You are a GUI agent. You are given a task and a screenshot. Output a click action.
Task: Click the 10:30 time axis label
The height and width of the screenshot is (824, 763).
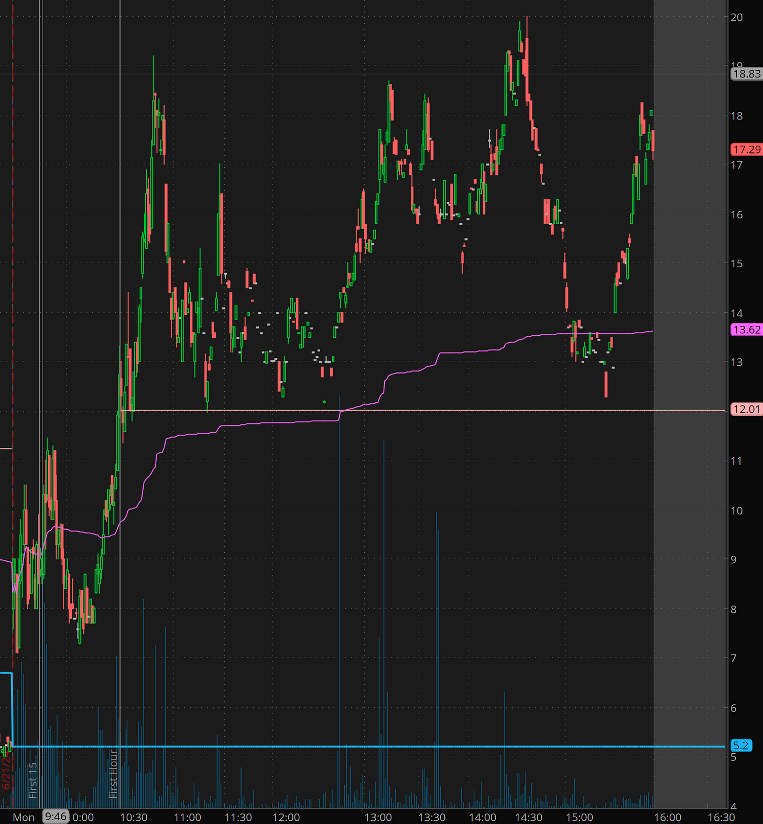coord(134,817)
